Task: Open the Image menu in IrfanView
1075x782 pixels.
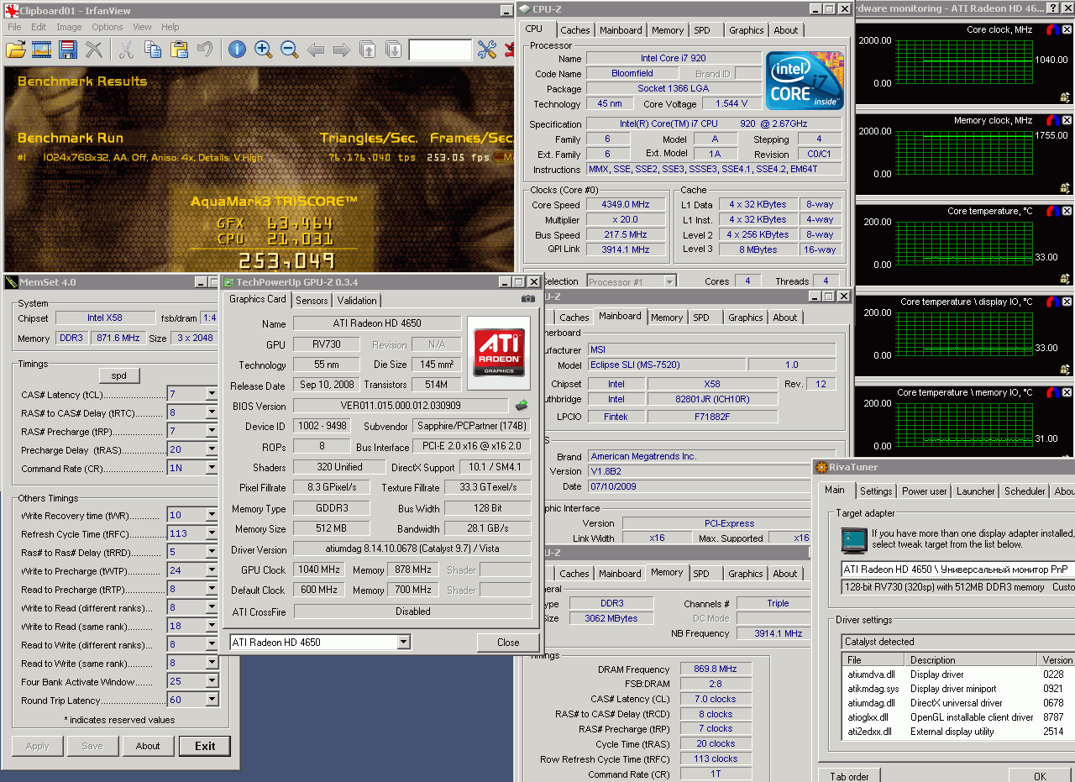Action: coord(69,27)
